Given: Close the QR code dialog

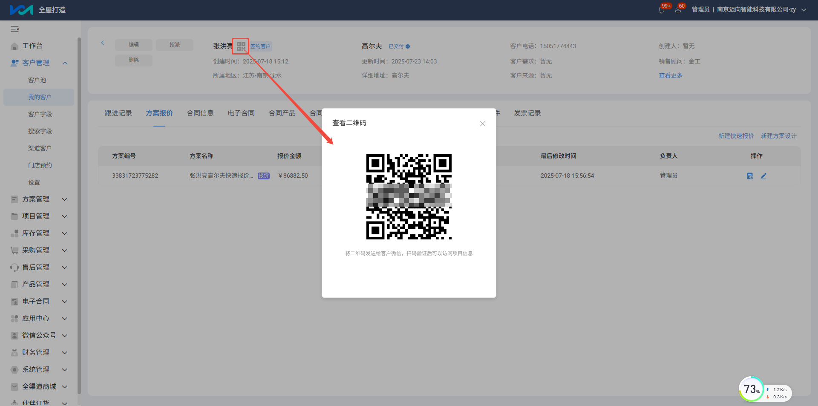Looking at the screenshot, I should click(483, 124).
